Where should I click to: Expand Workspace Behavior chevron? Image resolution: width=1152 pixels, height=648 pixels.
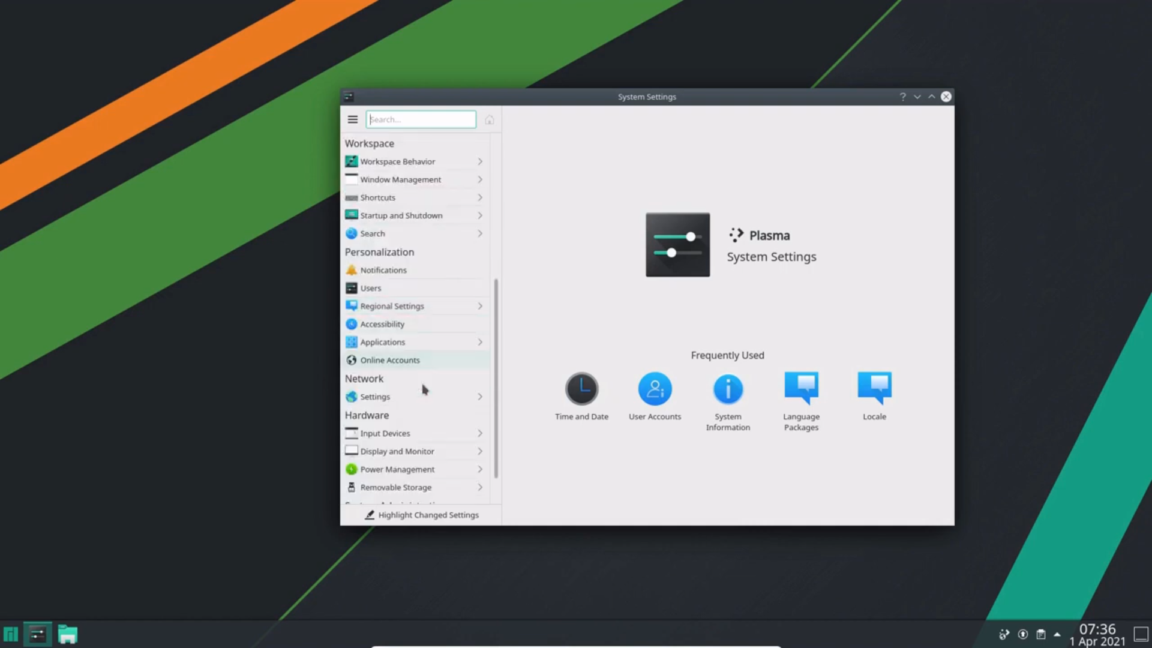(480, 161)
